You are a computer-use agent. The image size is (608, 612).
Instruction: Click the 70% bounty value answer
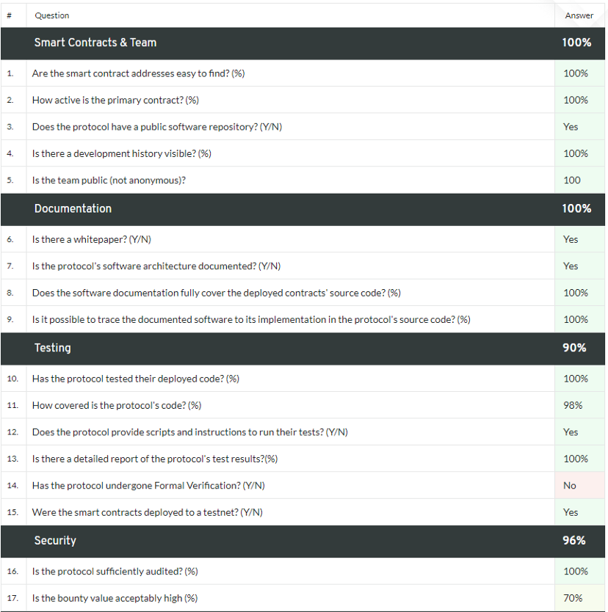click(573, 598)
